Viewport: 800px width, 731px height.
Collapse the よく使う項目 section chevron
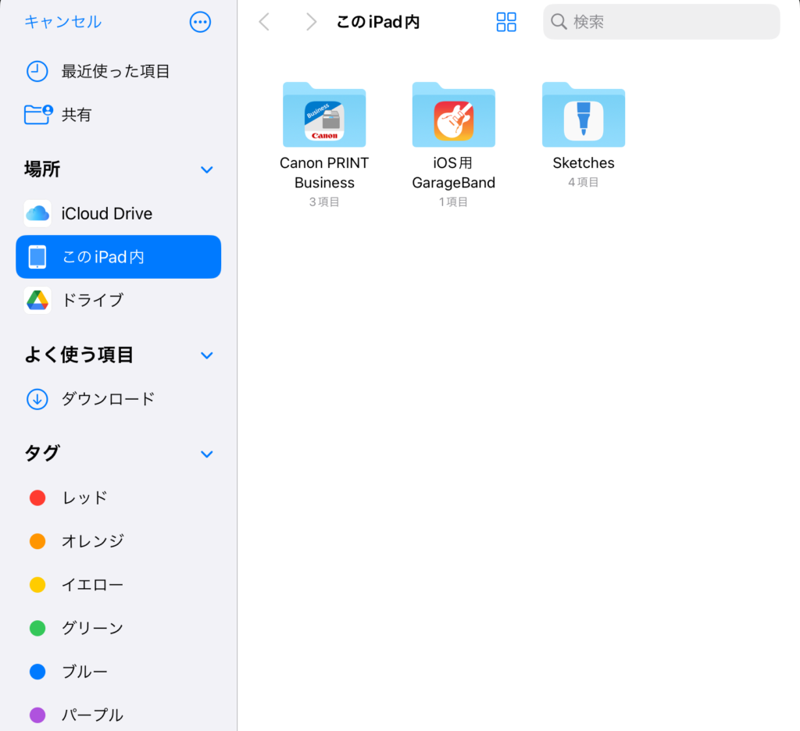click(207, 355)
